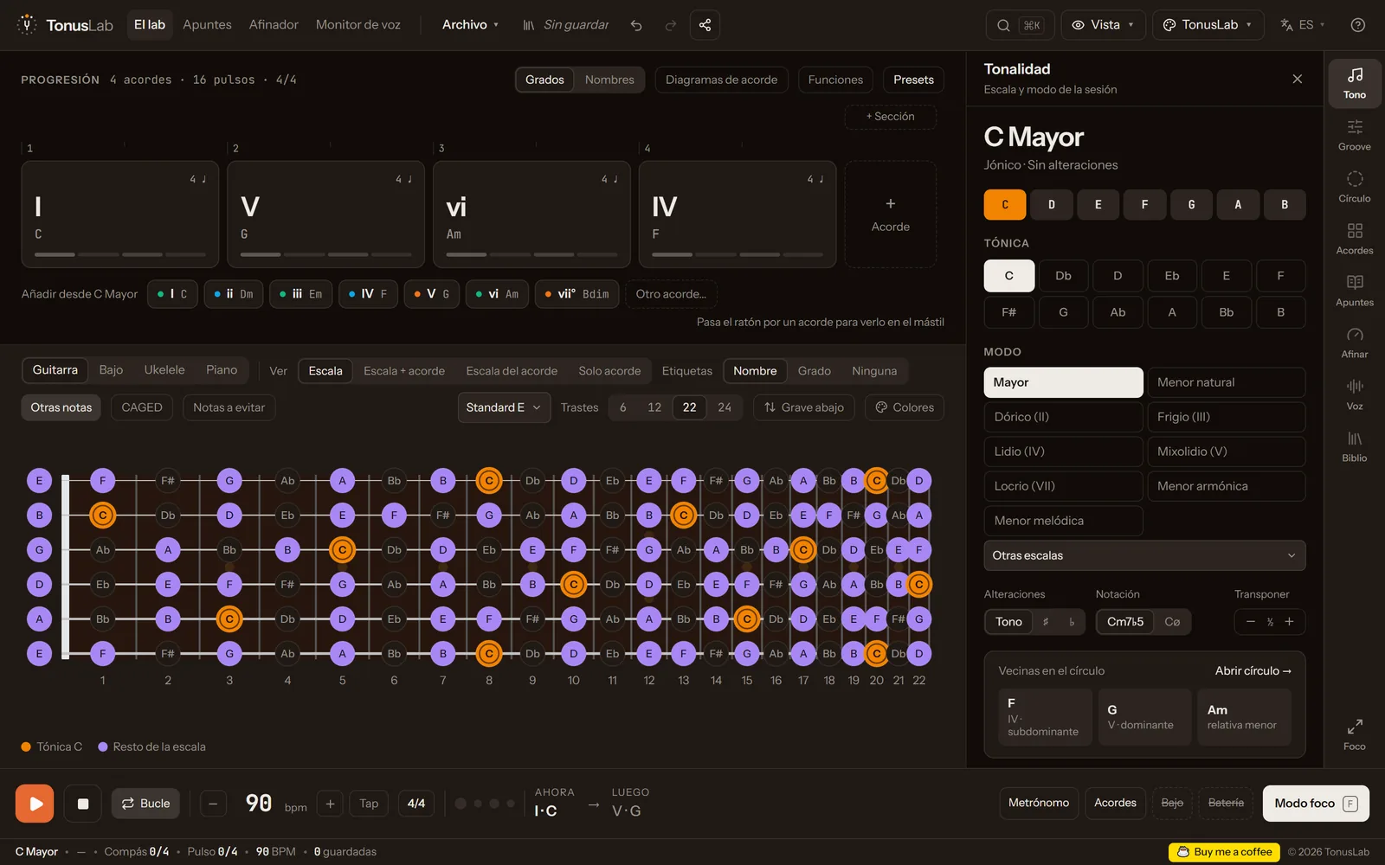
Task: Decrease tempo with the minus button
Action: (x=213, y=804)
